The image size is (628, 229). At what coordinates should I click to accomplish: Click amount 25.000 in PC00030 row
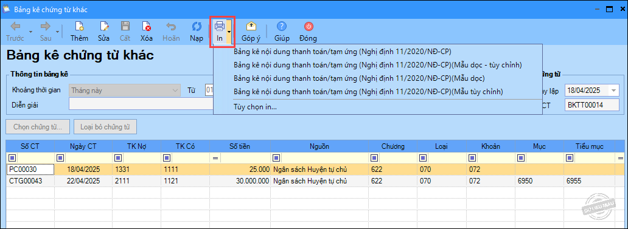point(240,169)
